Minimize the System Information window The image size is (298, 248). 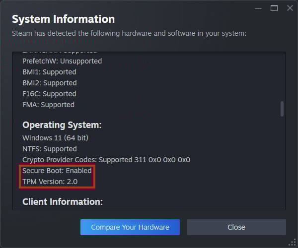tap(258, 8)
